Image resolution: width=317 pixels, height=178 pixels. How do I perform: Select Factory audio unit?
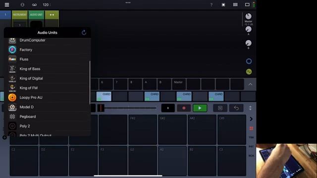click(x=47, y=49)
